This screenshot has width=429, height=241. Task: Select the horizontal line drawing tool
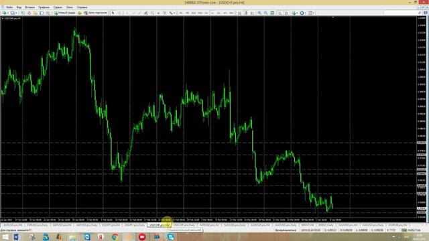click(133, 13)
